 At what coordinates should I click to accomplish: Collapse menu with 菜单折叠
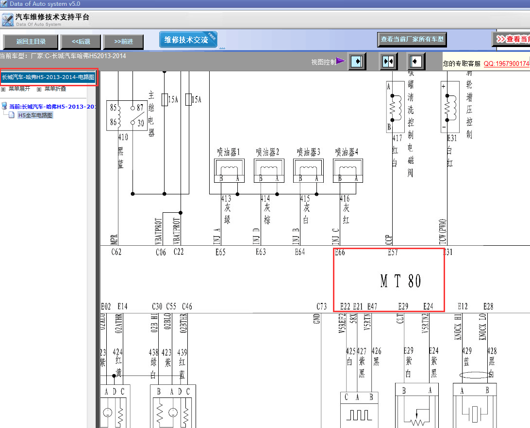click(55, 89)
